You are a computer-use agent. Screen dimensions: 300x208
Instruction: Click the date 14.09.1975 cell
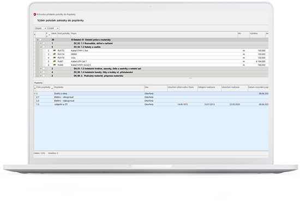click(182, 105)
